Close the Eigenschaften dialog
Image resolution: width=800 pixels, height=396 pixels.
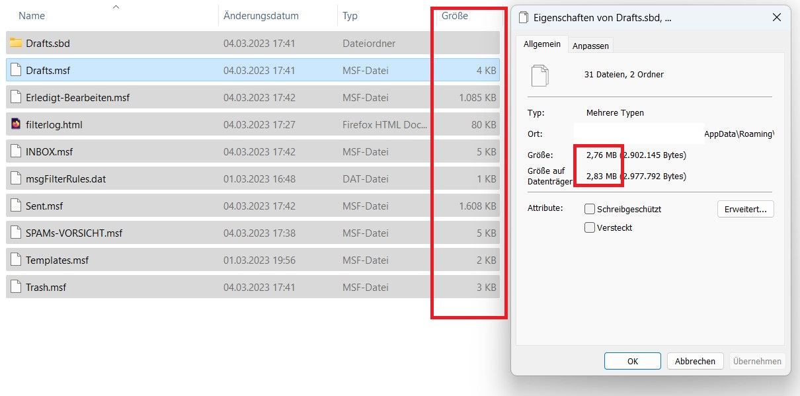(777, 18)
